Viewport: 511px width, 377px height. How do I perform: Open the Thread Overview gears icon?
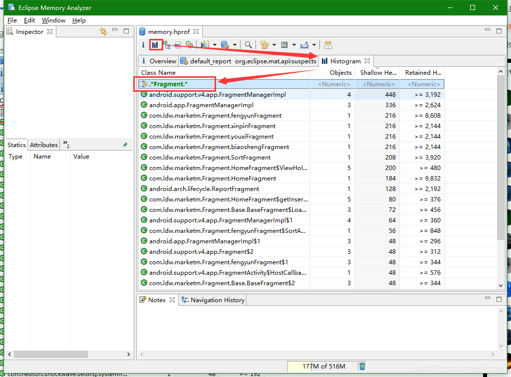(189, 45)
